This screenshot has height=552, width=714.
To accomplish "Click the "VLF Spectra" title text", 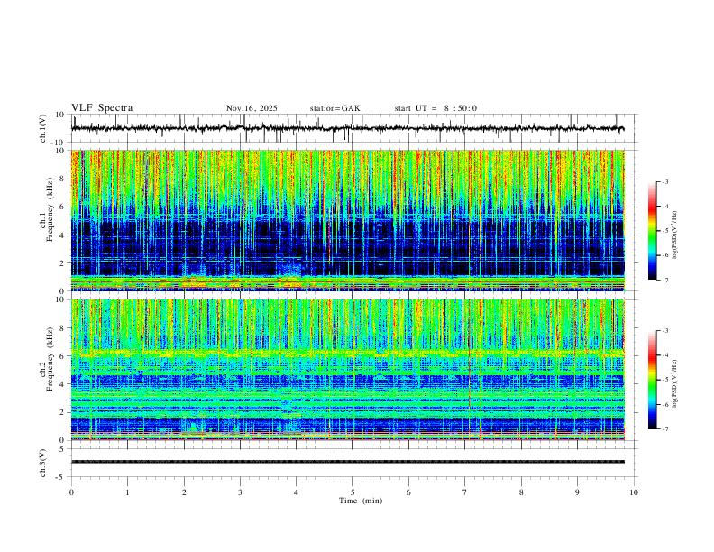I will [102, 108].
